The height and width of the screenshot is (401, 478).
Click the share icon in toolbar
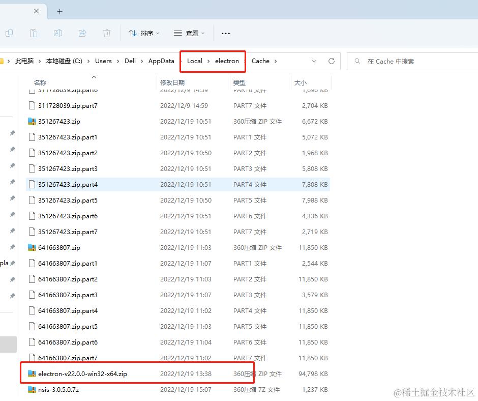tap(82, 33)
